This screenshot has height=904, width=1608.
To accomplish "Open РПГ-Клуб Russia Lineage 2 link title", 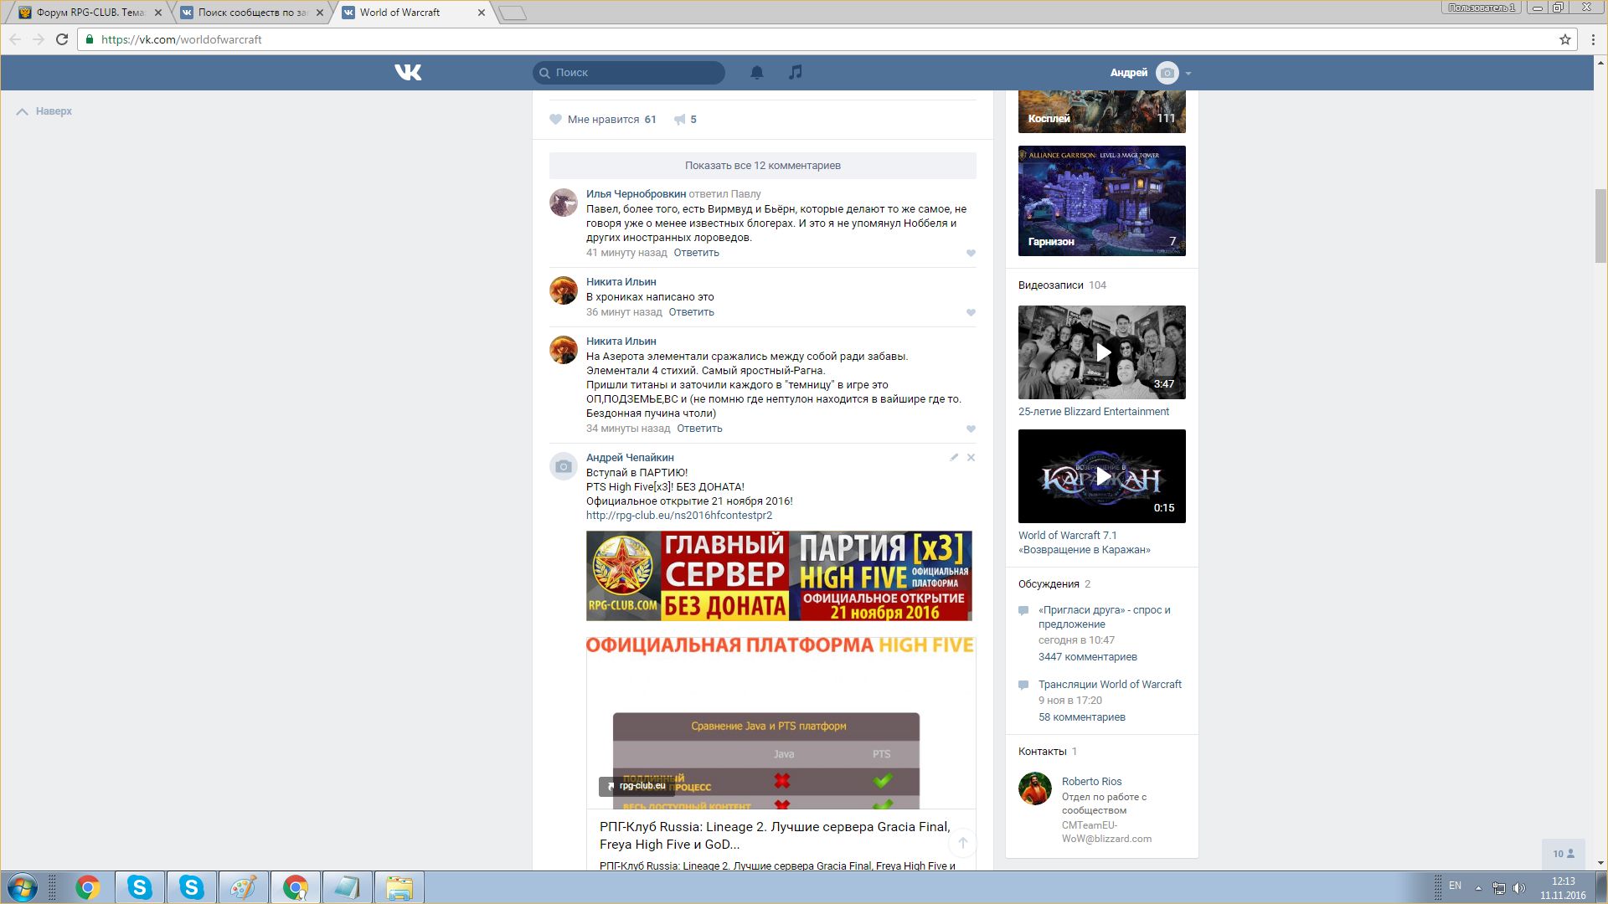I will (x=775, y=835).
